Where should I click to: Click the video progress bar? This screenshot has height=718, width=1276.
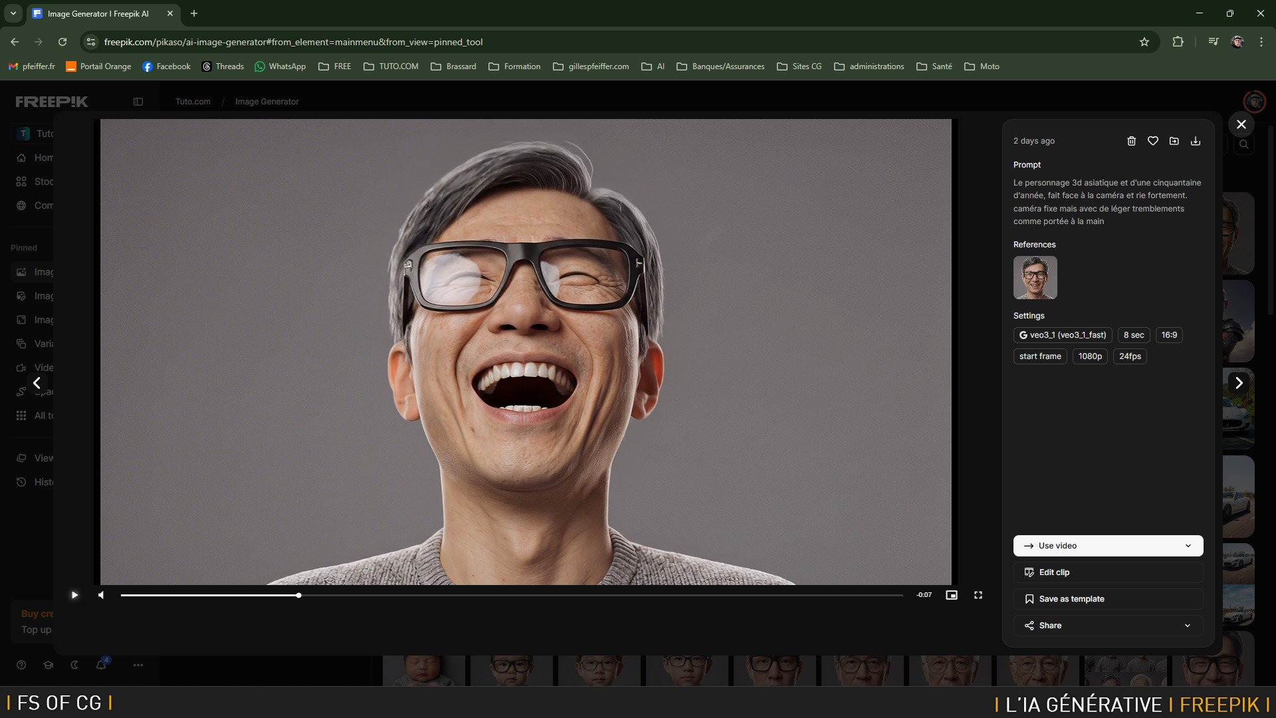(x=512, y=595)
